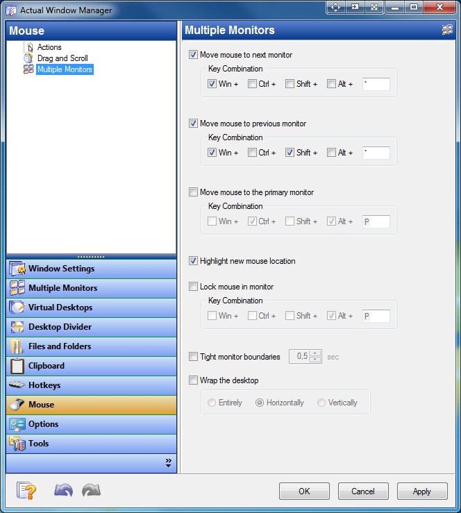
Task: Open the Options section
Action: (x=91, y=424)
